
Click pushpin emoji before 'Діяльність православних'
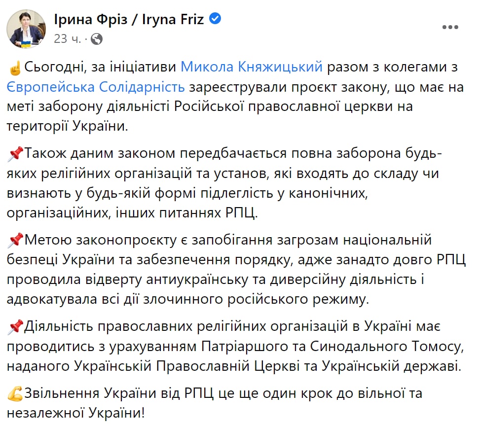coord(16,327)
